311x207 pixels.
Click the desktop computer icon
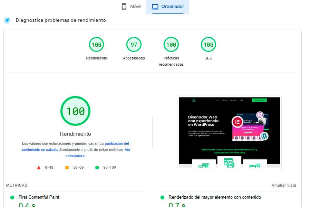[x=155, y=7]
